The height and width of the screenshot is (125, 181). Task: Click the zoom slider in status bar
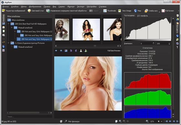pyautogui.click(x=136, y=121)
